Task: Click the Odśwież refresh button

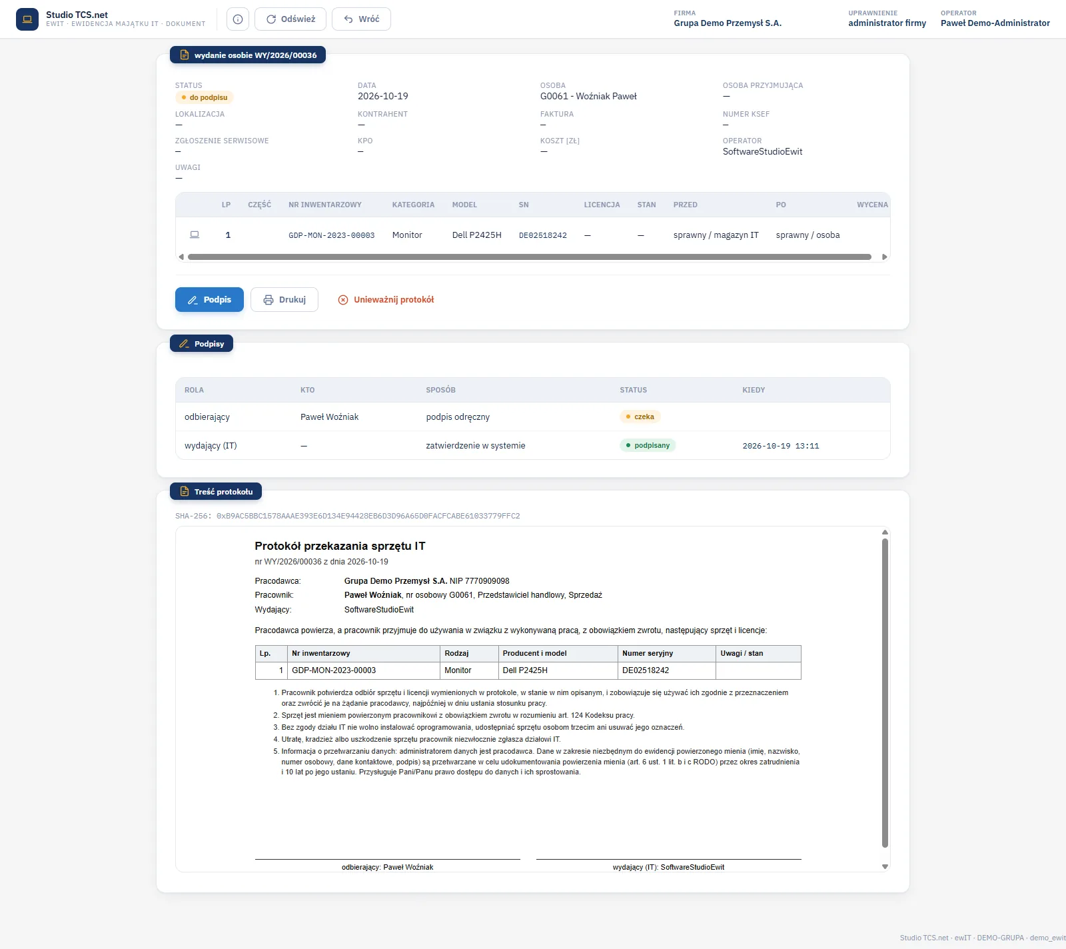Action: [290, 19]
